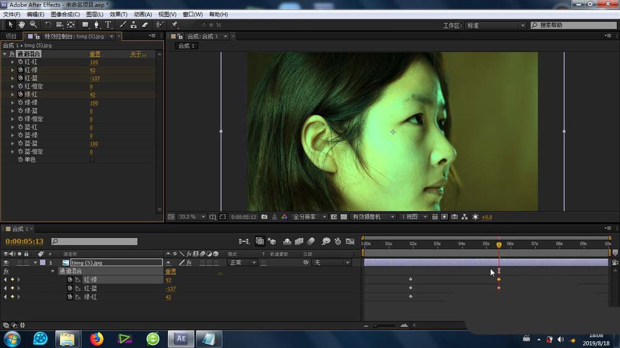This screenshot has height=348, width=620.
Task: Click the fast previews icon
Action: [x=445, y=217]
